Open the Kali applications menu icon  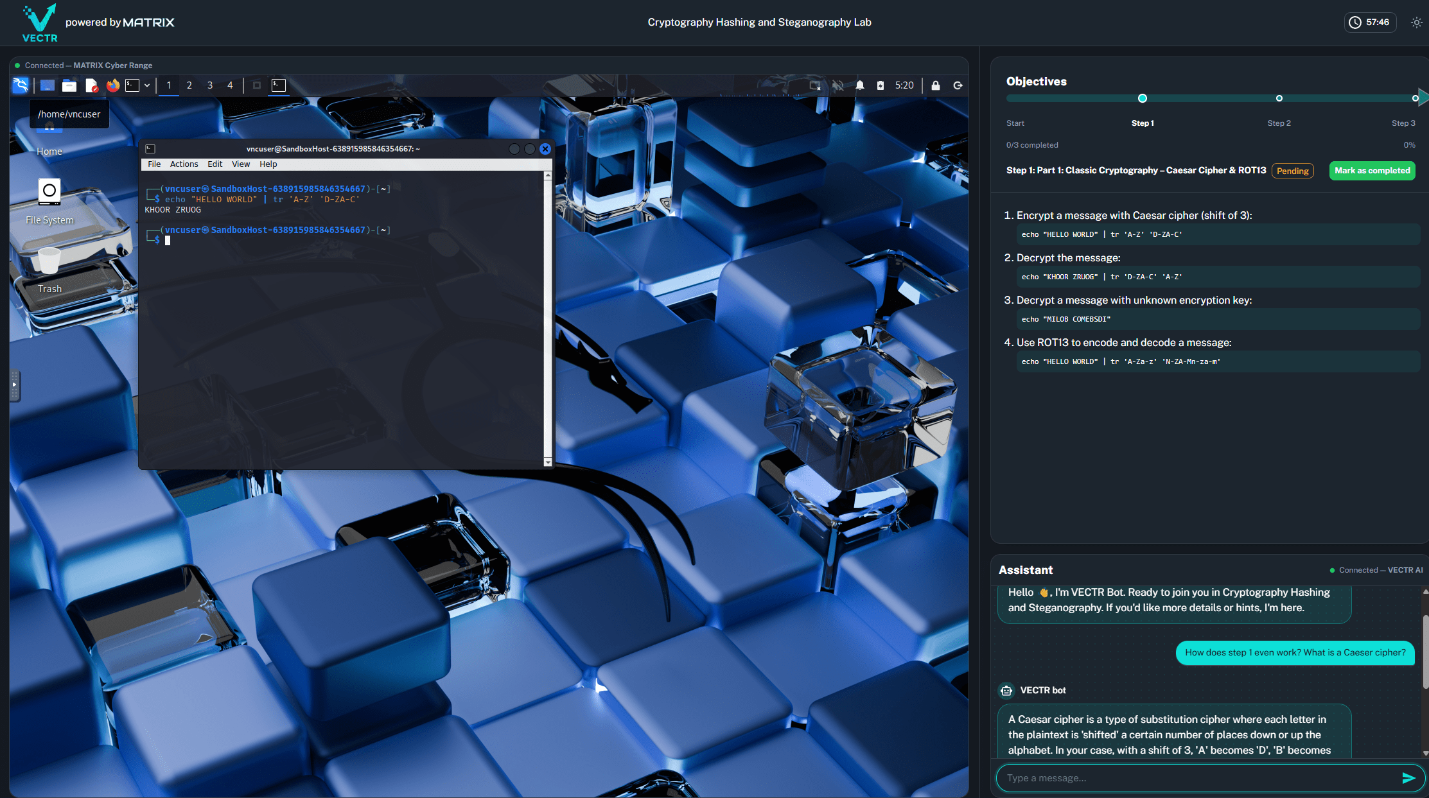point(21,85)
